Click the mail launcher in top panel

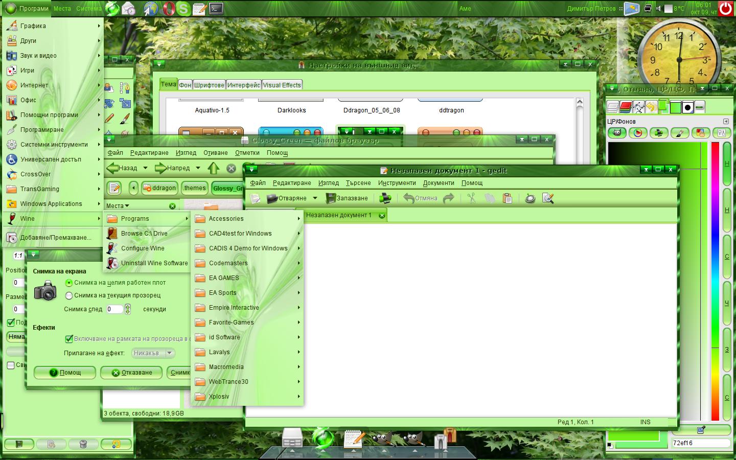(x=128, y=9)
